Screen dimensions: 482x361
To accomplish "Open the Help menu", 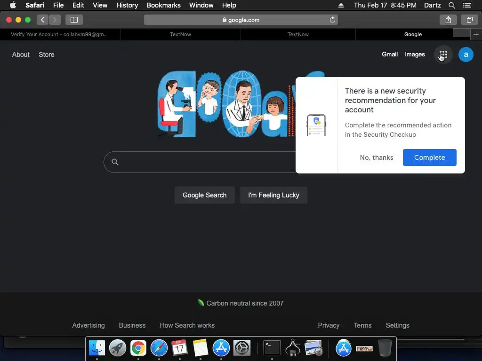I will [229, 5].
